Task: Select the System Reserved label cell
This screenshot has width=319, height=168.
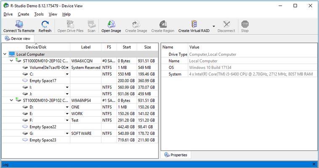Action: point(86,68)
